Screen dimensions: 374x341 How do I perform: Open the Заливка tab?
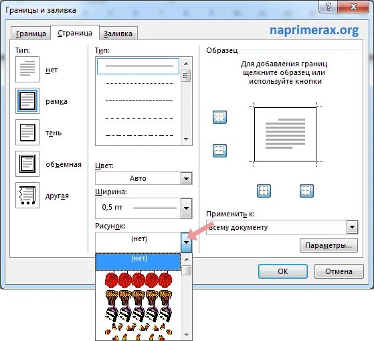(x=118, y=33)
